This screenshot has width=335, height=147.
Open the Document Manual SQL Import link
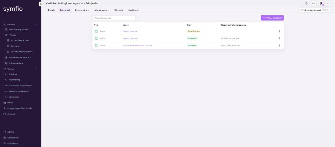(137, 45)
